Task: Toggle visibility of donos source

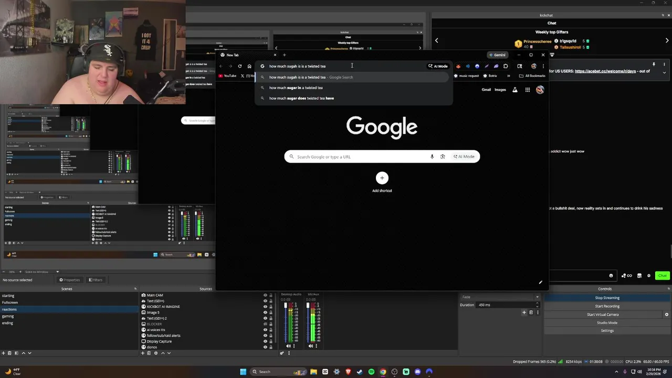Action: point(265,347)
